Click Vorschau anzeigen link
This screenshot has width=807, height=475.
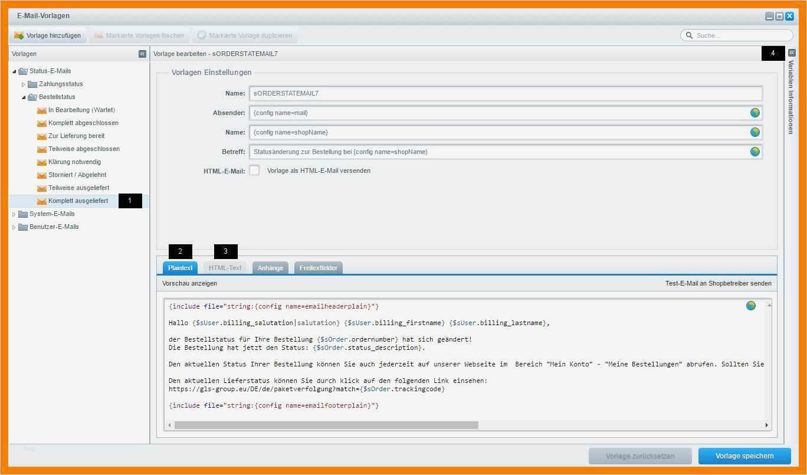[x=190, y=283]
